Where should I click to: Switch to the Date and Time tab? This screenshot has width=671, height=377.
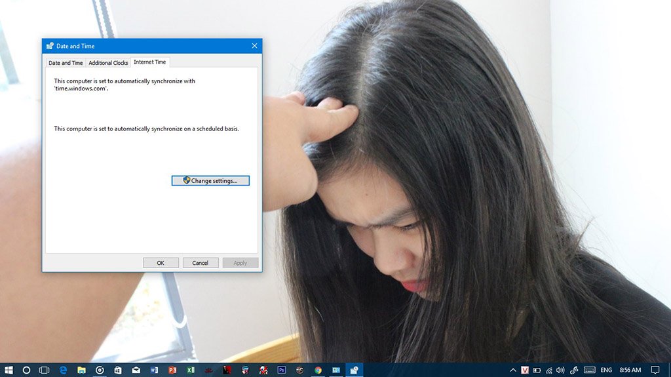(x=66, y=62)
